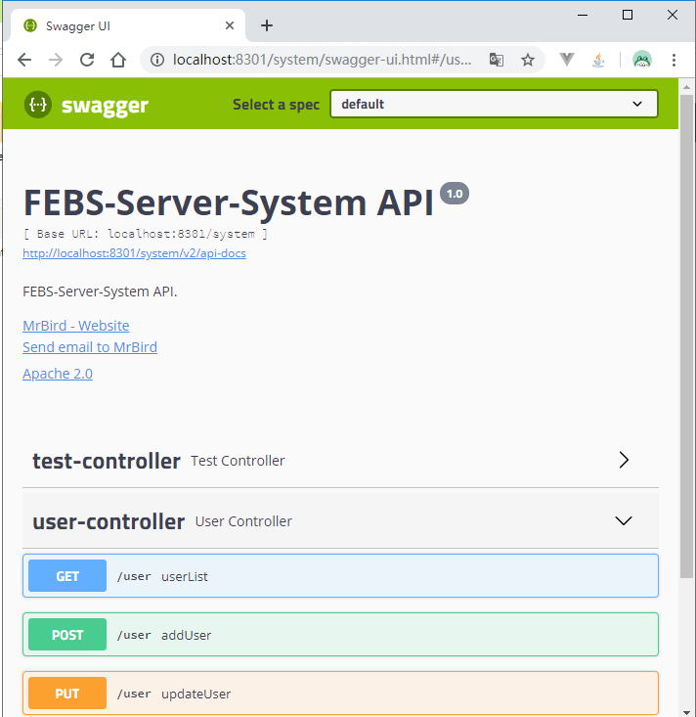Click the blue GET method badge

pos(67,576)
